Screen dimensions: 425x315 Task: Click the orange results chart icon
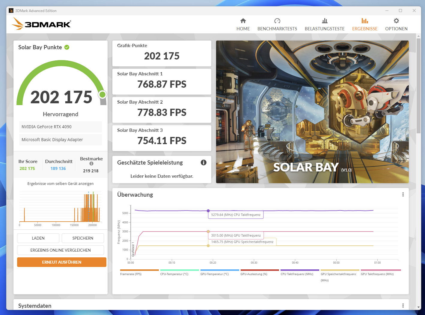pyautogui.click(x=365, y=21)
